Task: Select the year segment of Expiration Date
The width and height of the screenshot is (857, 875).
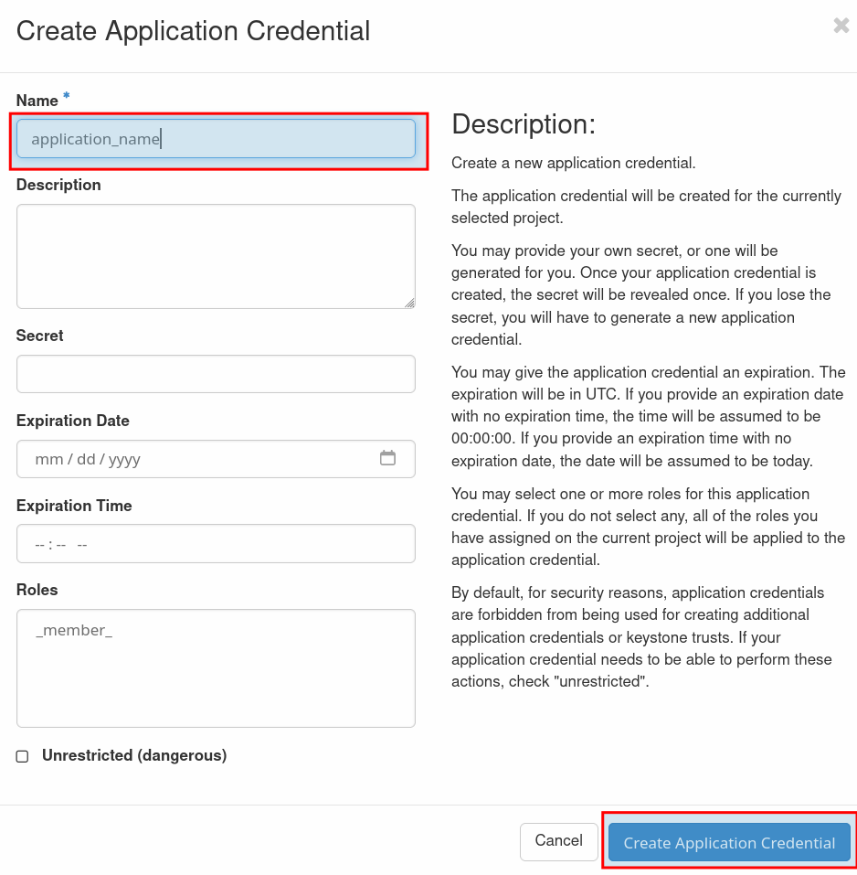Action: pyautogui.click(x=124, y=459)
